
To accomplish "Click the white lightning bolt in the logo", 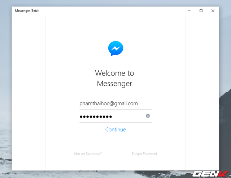I will click(115, 48).
